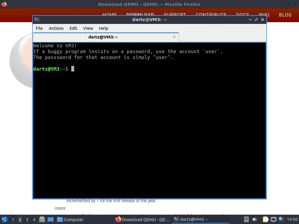Click the show desktop panel icon

(51, 220)
